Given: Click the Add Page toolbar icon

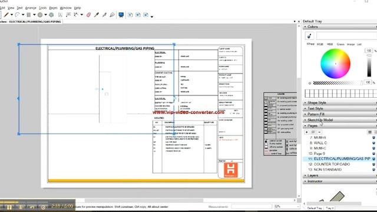Looking at the screenshot, I should 130,15.
